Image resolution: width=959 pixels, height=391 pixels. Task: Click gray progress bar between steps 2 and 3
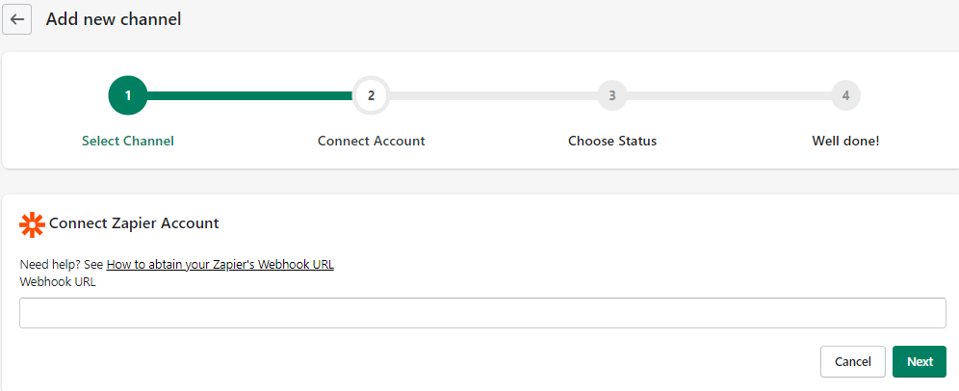click(494, 95)
